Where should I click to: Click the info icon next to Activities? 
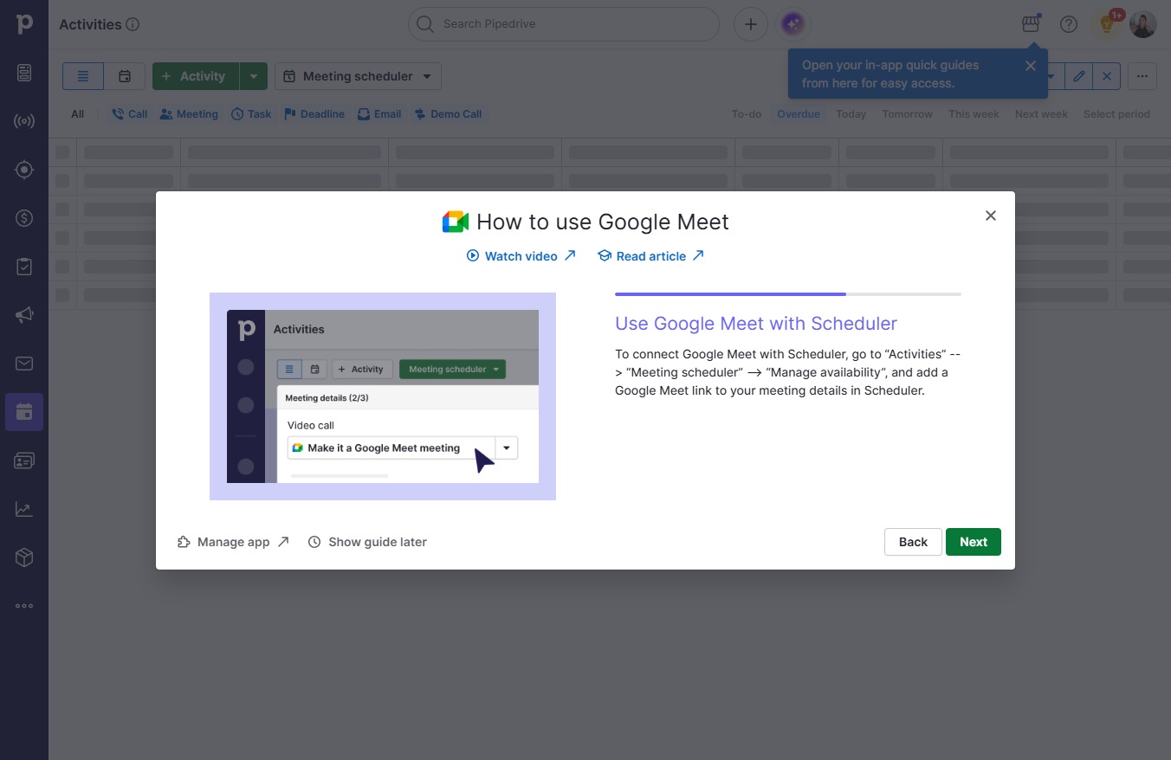point(133,24)
